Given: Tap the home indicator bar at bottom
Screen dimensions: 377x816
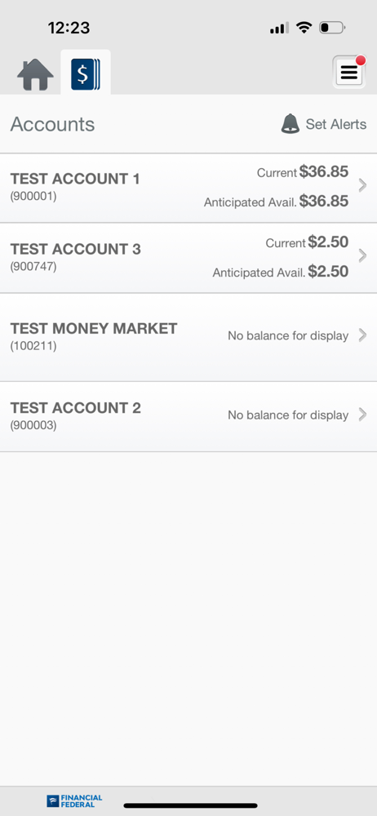Looking at the screenshot, I should coord(191,805).
